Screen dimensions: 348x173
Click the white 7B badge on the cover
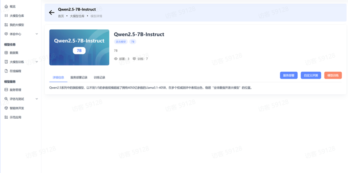79,50
